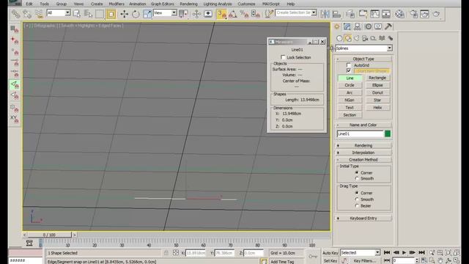469x264 pixels.
Task: Toggle Percent Snap
Action: point(244,14)
